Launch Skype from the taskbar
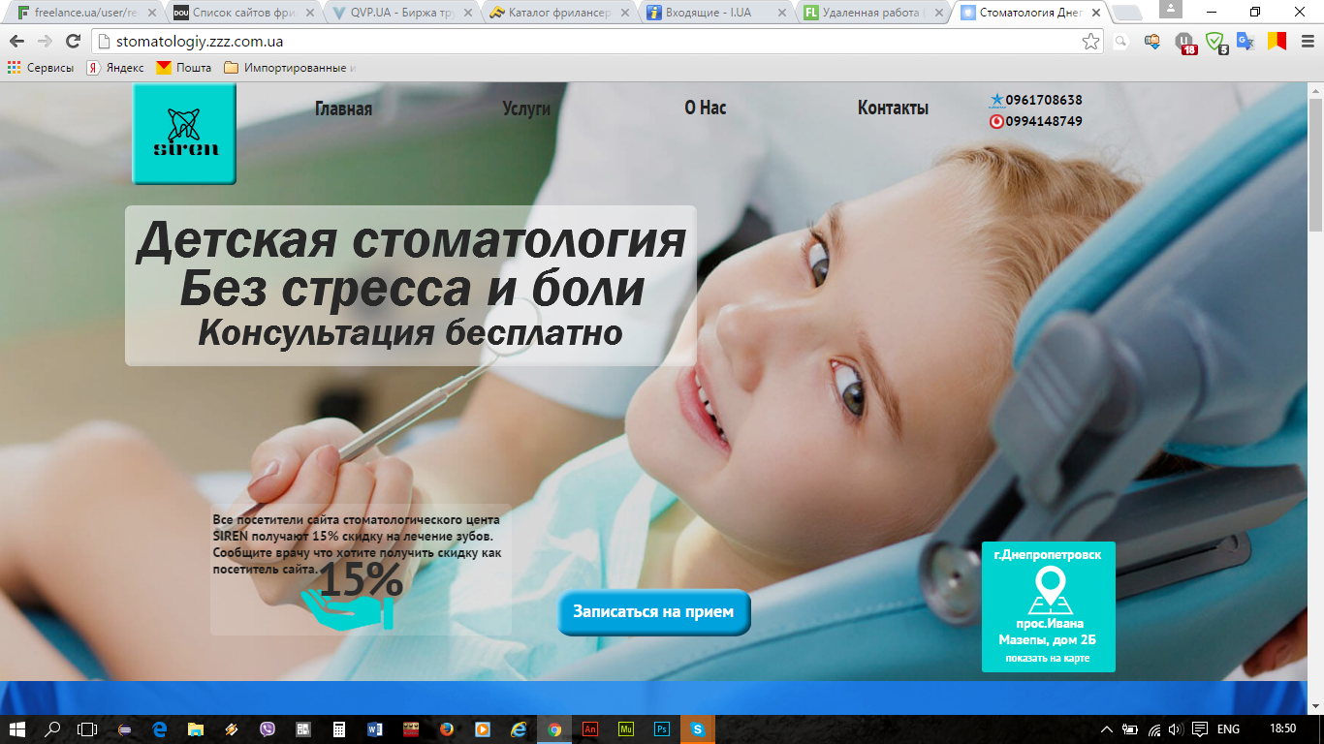The width and height of the screenshot is (1324, 744). coord(697,728)
